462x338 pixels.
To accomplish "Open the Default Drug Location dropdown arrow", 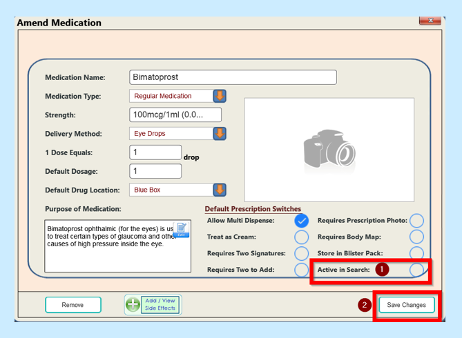I will (220, 190).
